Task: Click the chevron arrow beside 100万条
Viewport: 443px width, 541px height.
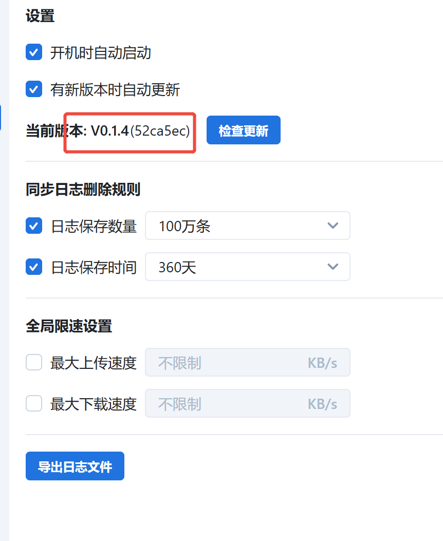Action: [333, 226]
